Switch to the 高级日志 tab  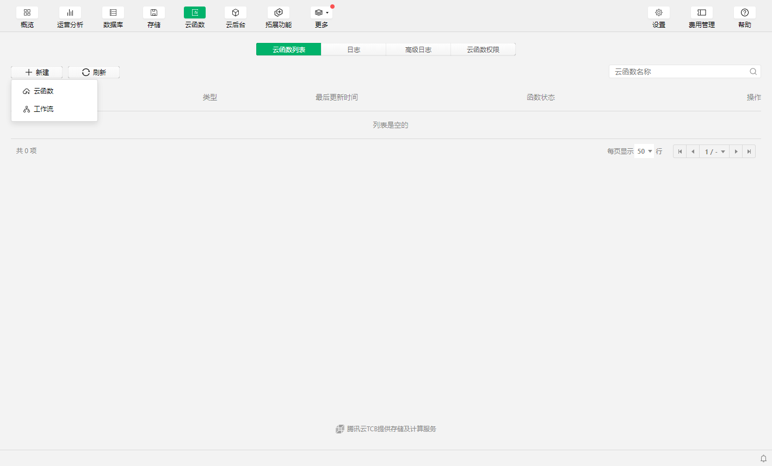(418, 49)
